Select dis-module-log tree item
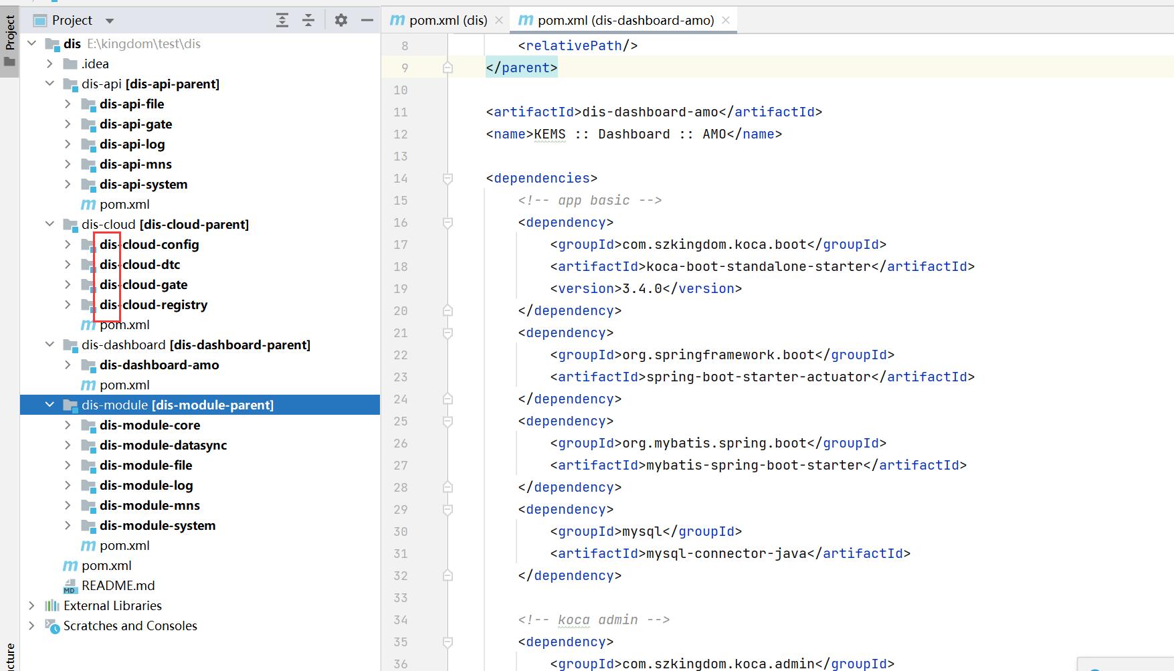Screen dimensions: 1174x671 click(x=146, y=485)
